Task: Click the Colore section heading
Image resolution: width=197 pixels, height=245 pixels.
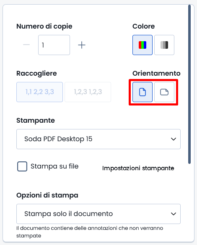Action: click(143, 26)
